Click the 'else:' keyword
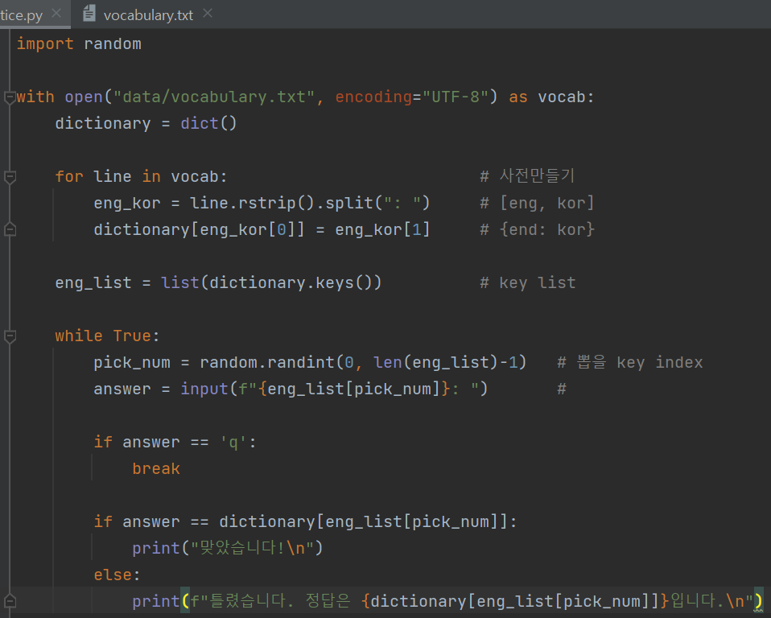Screen dimensions: 771x618 (x=117, y=575)
